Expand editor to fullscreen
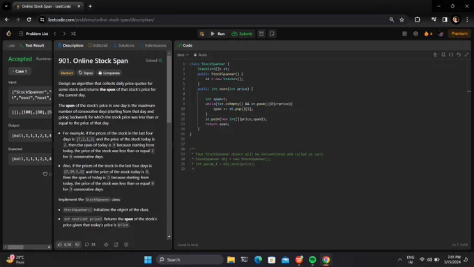Image resolution: width=474 pixels, height=267 pixels. pyautogui.click(x=466, y=55)
